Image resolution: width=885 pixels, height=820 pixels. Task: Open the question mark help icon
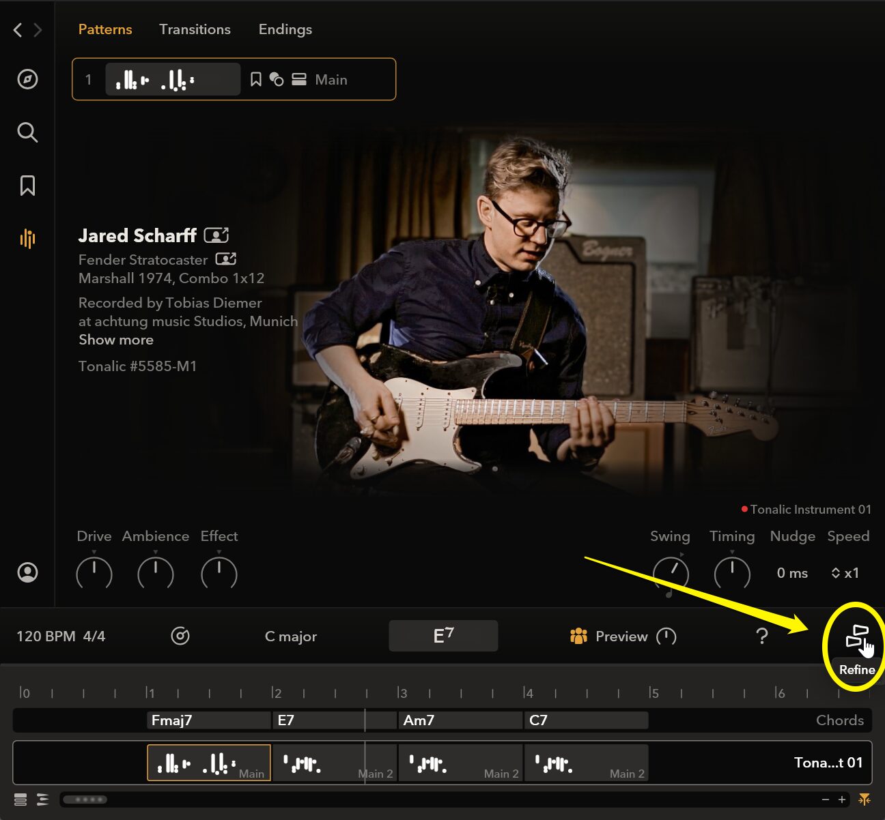(x=762, y=636)
